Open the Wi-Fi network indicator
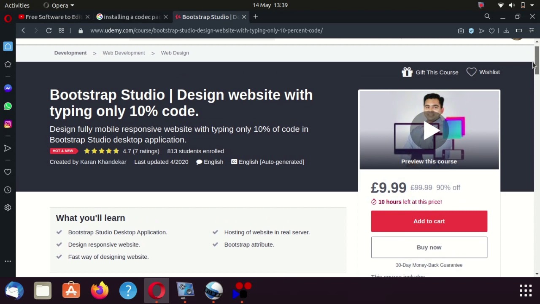540x304 pixels. click(501, 5)
